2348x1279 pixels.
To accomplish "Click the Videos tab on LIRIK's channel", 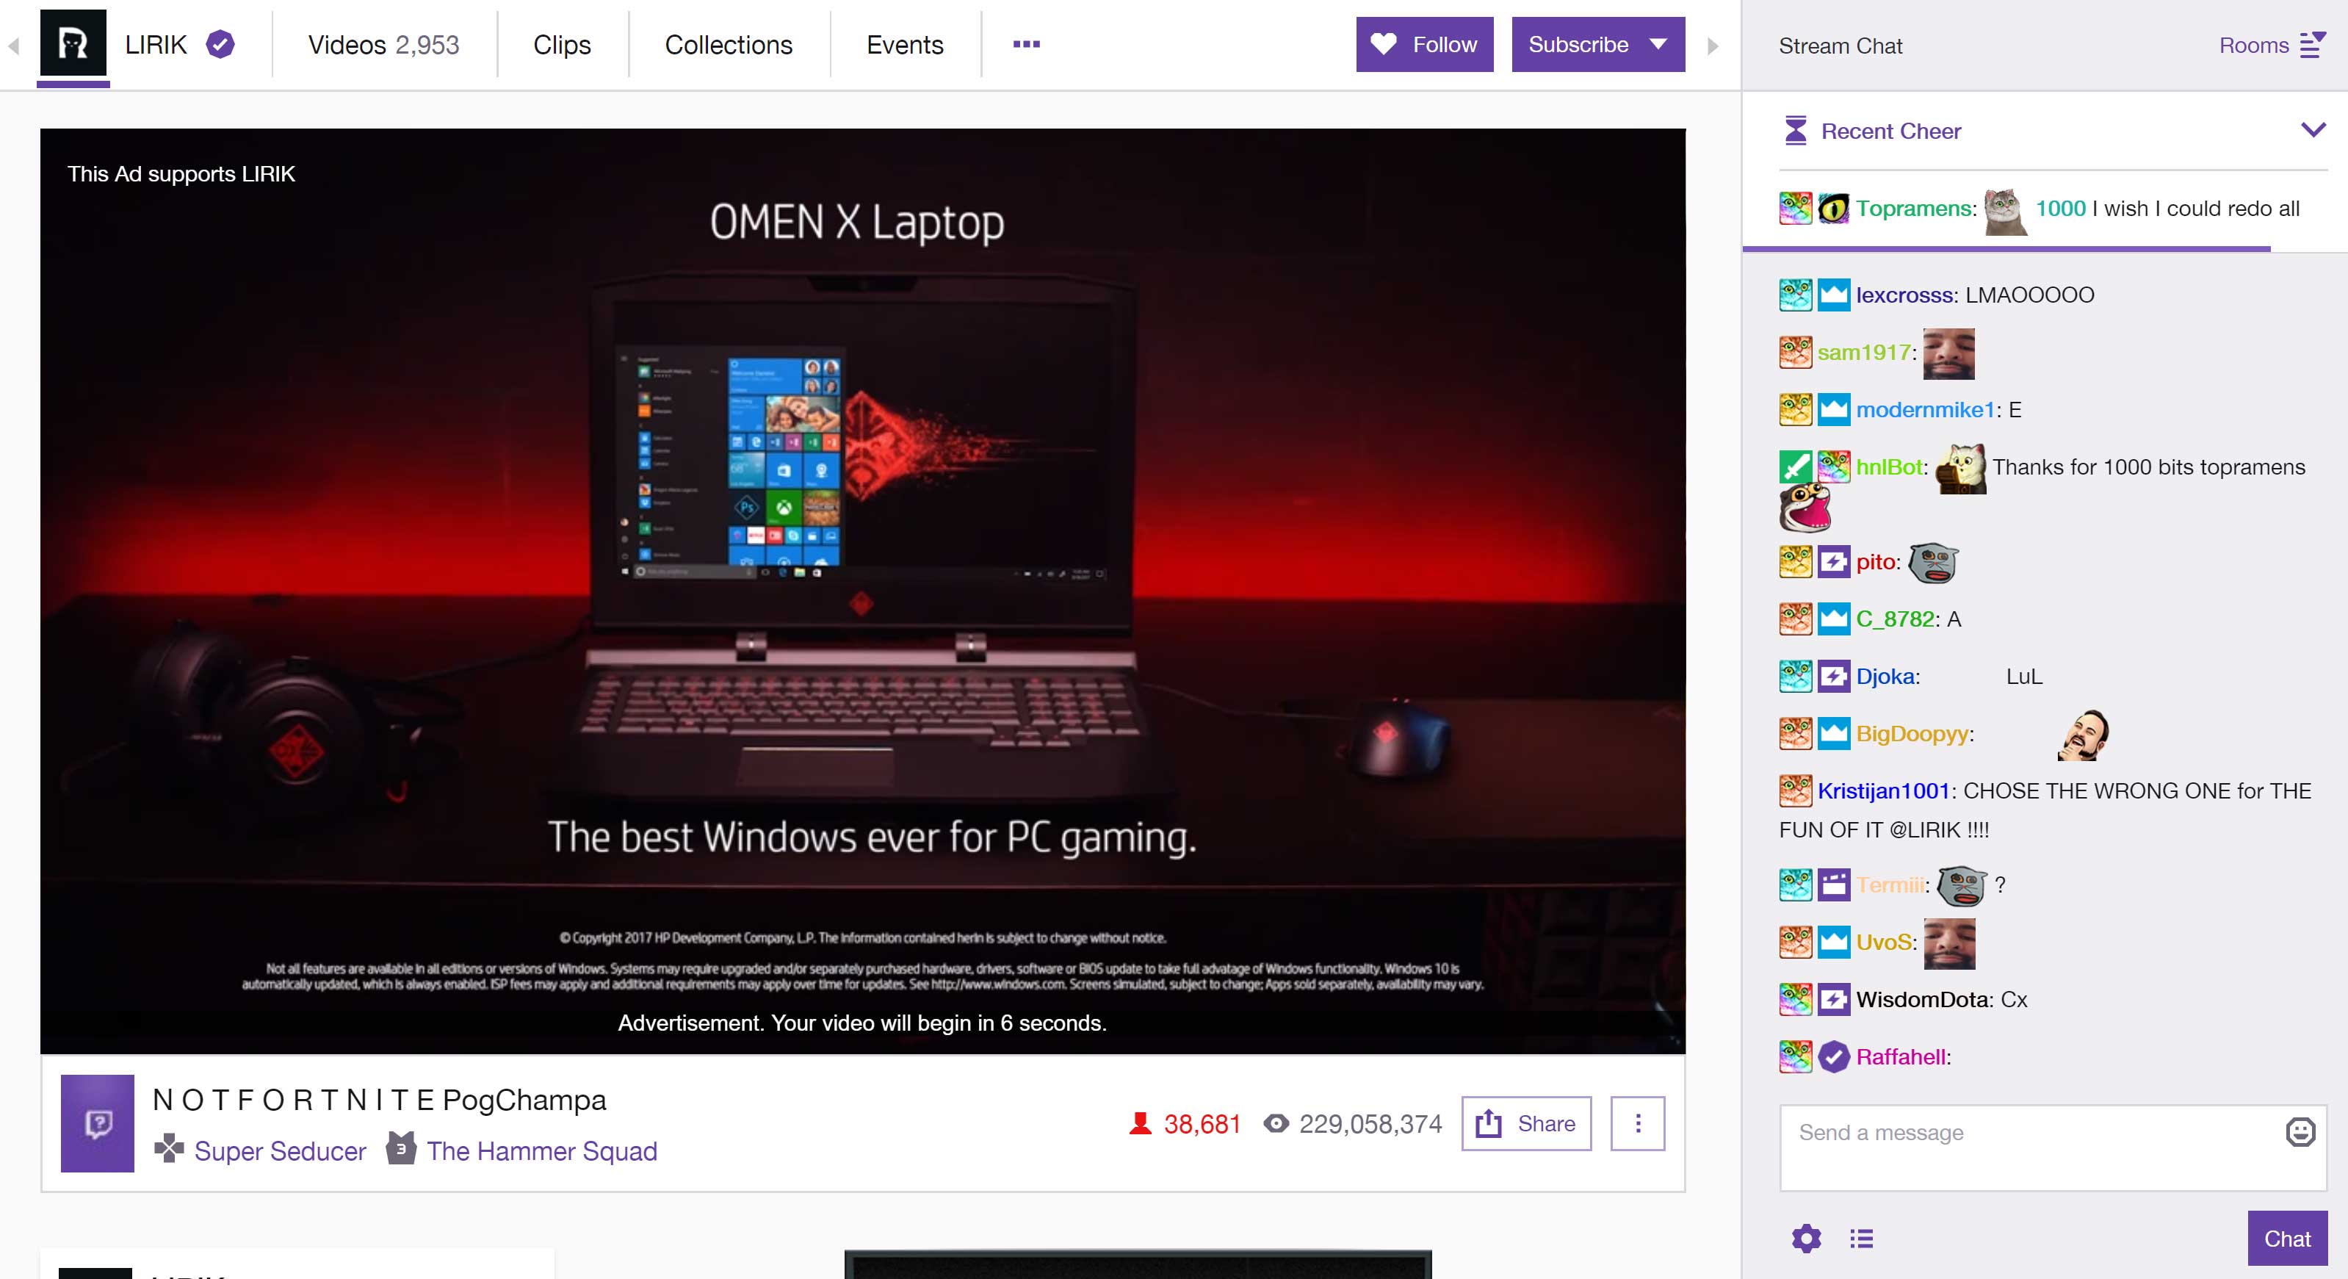I will pyautogui.click(x=383, y=44).
